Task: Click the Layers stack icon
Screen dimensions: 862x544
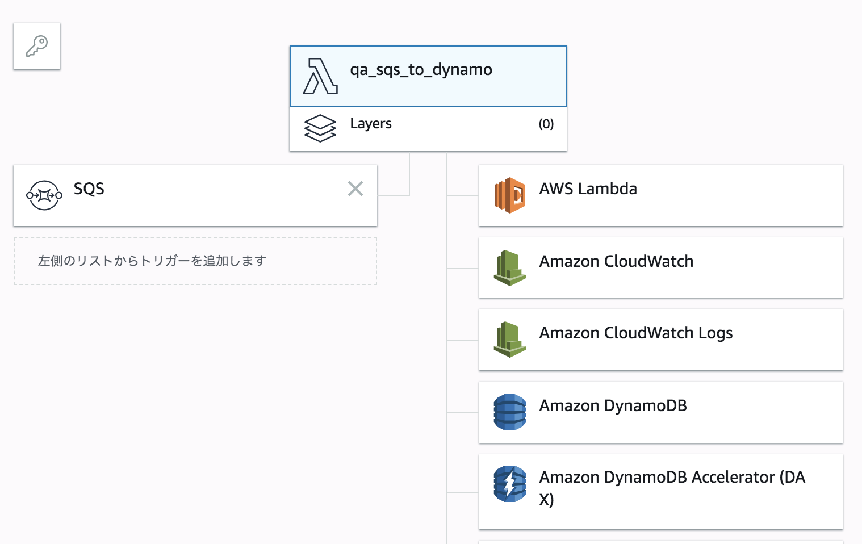Action: (320, 128)
